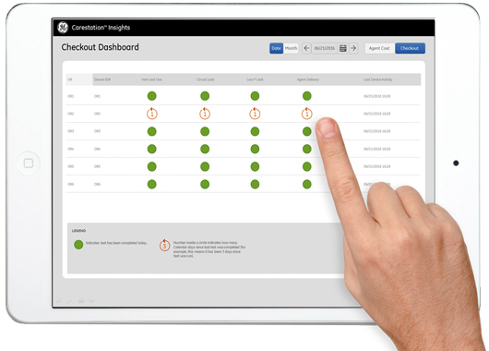Image resolution: width=489 pixels, height=351 pixels.
Task: Click OR2 Circuit Leak overdue indicator
Action: tap(205, 114)
